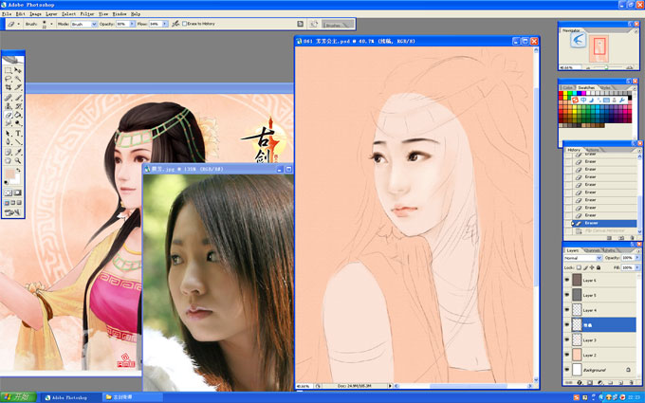Open the Opacity slider arrow in options bar

tap(132, 24)
